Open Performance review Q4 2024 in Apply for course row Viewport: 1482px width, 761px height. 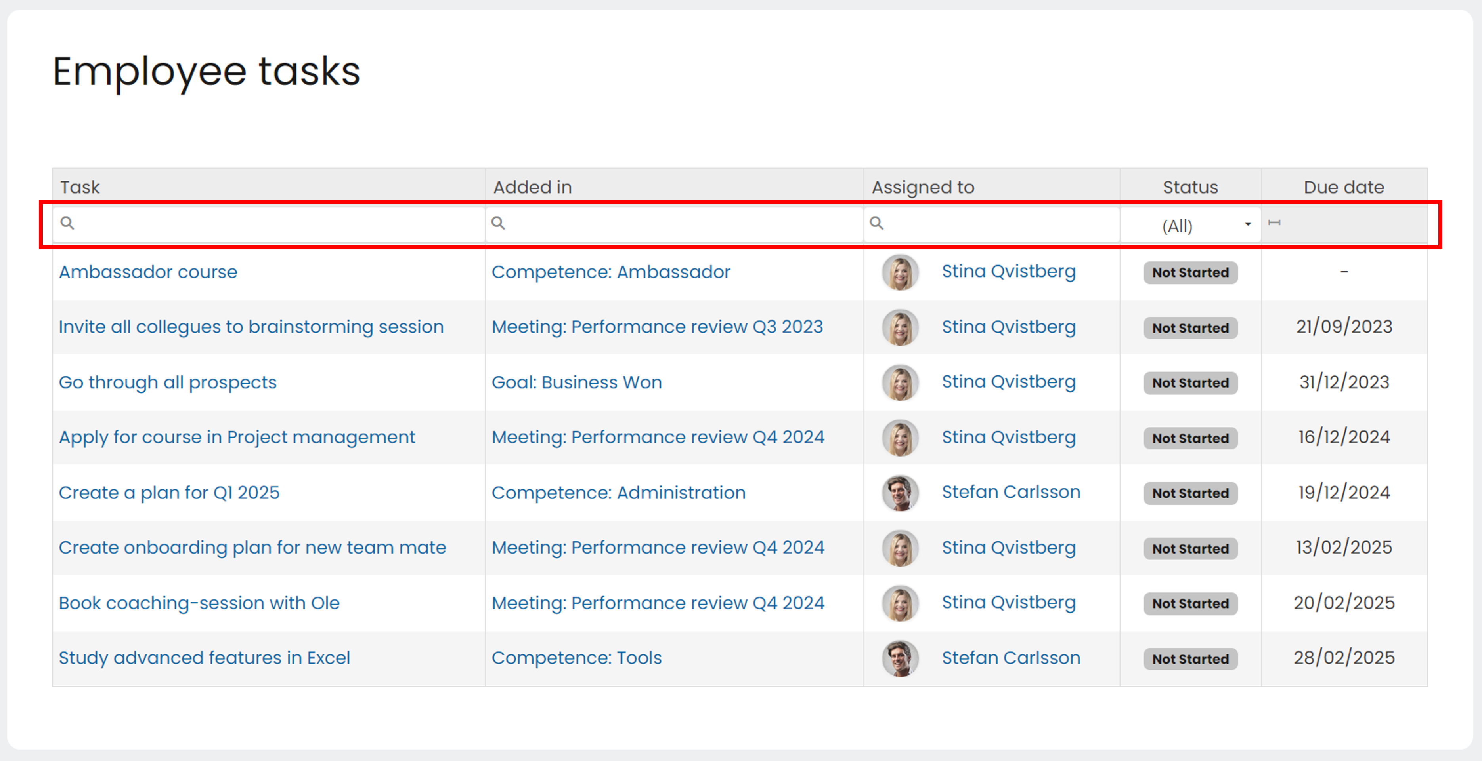coord(658,438)
